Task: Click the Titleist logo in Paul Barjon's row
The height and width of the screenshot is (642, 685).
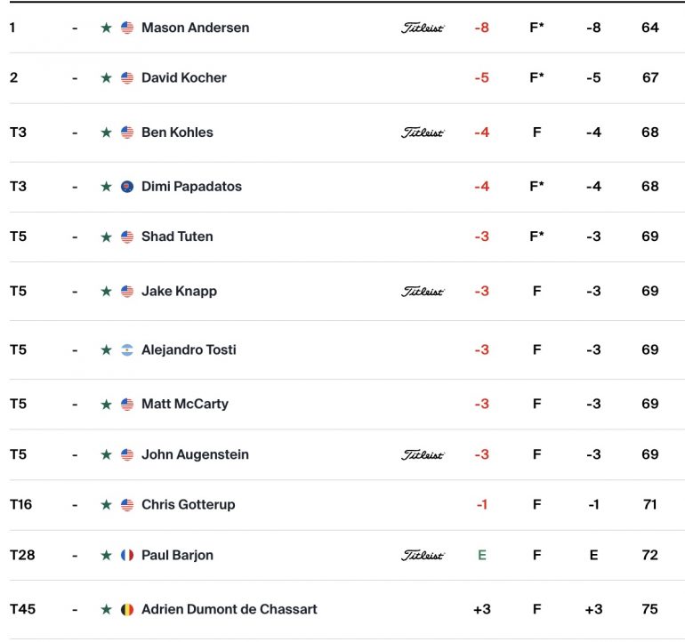Action: point(423,555)
